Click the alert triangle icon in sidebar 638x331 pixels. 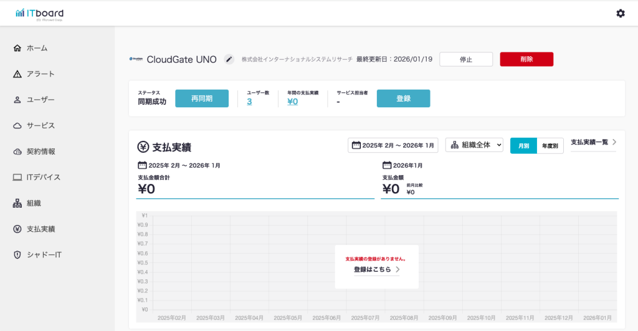pos(17,74)
